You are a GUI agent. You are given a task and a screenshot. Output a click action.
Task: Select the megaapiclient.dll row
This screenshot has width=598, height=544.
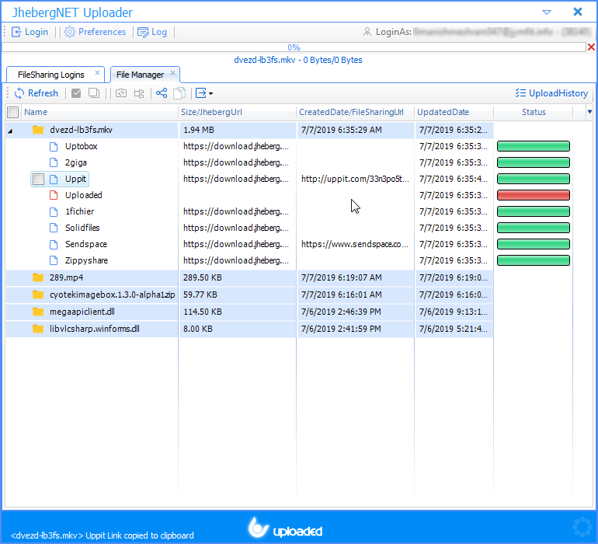(x=249, y=312)
